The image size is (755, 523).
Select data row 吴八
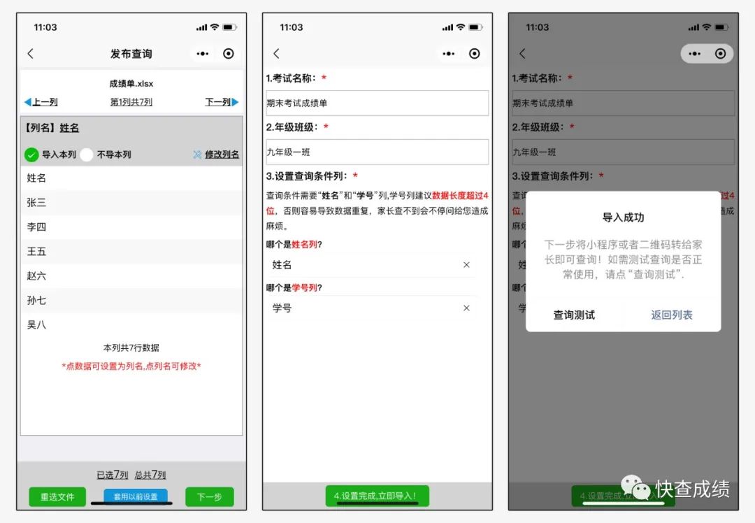(131, 325)
